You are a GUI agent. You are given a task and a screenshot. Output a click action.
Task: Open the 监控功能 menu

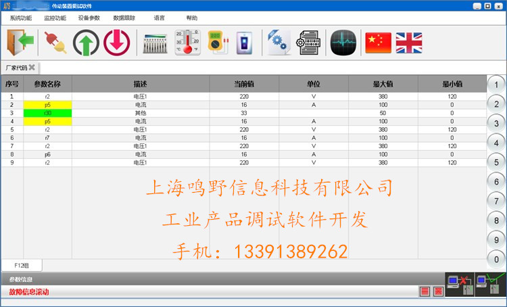coord(55,18)
